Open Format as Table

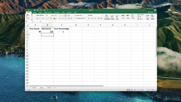112,17
